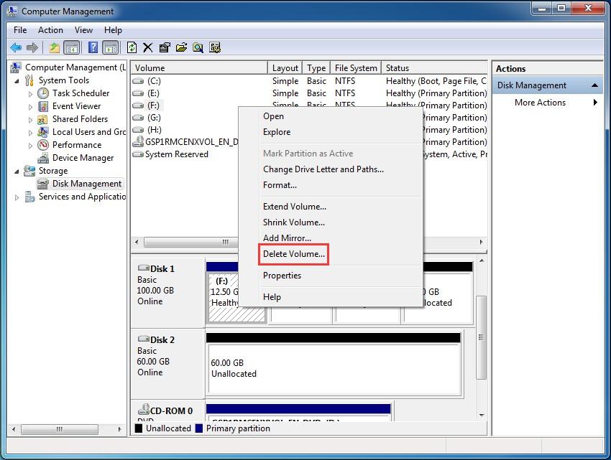Screen dimensions: 611x460
Task: Click the Services and Applications icon
Action: [x=29, y=197]
